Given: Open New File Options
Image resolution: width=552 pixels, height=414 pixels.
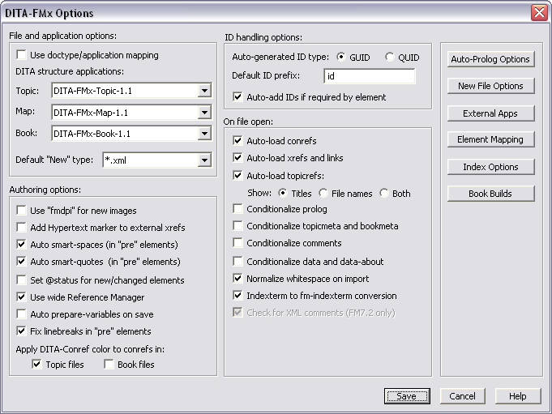Looking at the screenshot, I should [490, 86].
